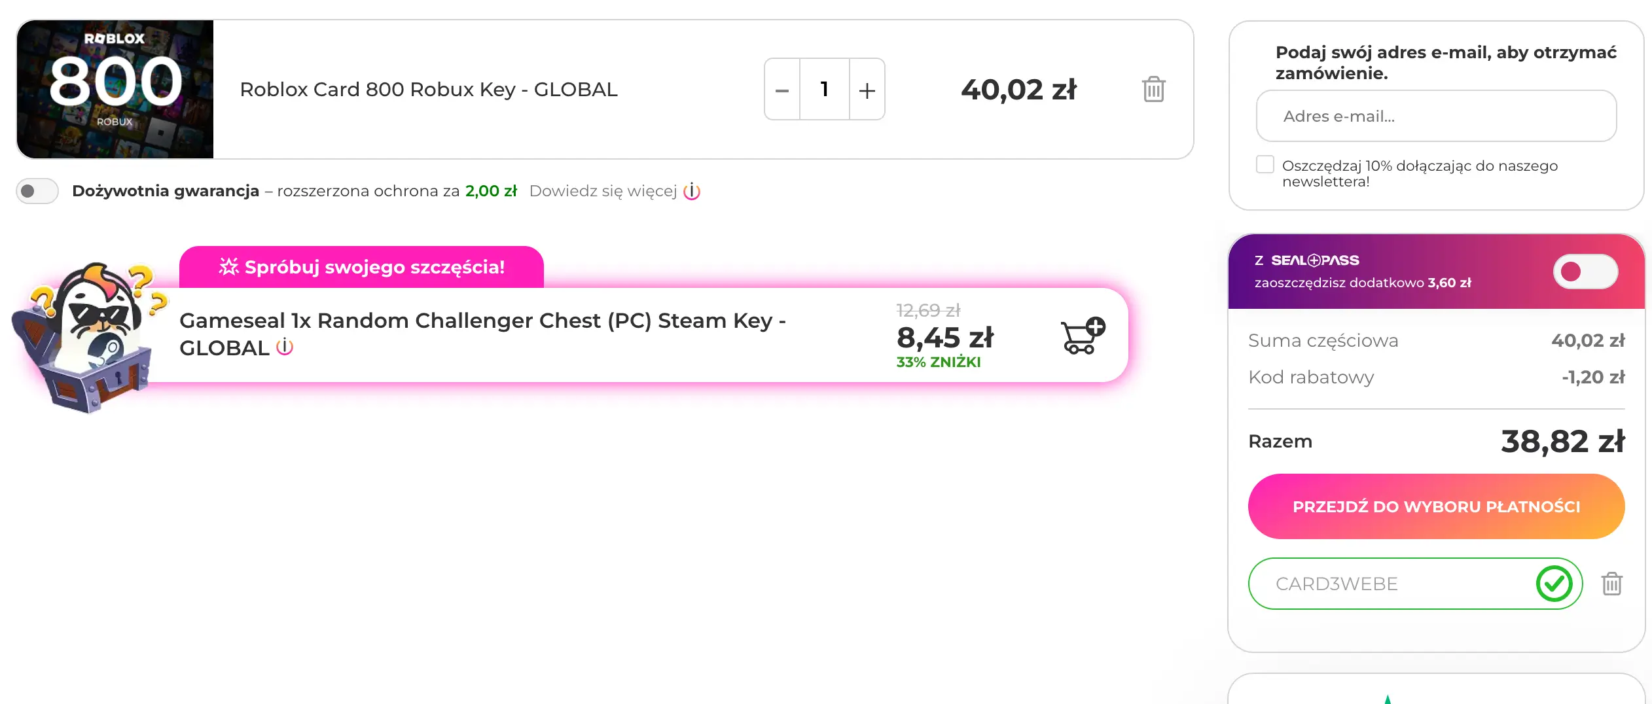Delete Roblox Card from cart with trash icon

tap(1153, 90)
